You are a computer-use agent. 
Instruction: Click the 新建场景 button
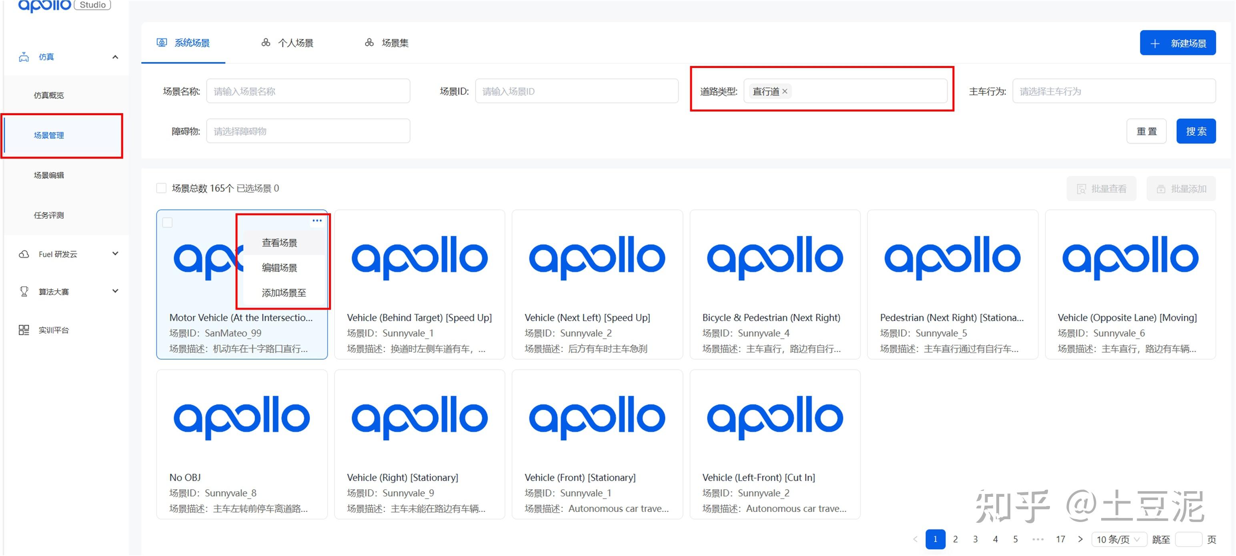(1178, 43)
